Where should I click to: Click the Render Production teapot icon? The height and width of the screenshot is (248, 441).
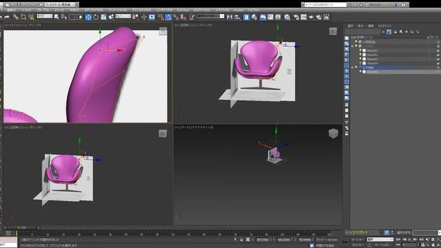coord(311,17)
